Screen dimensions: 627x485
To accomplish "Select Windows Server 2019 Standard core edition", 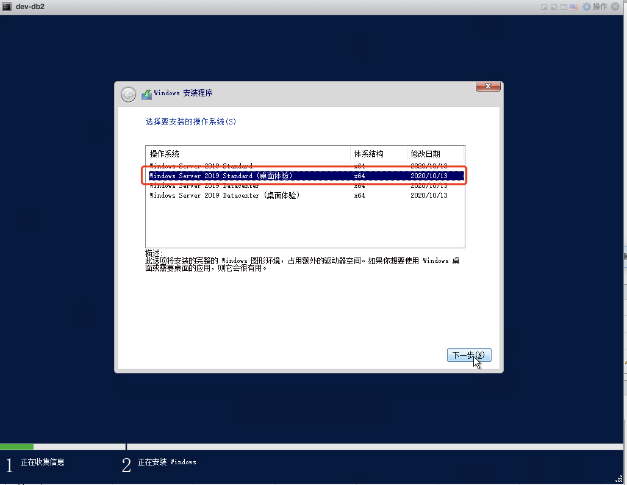I will click(201, 166).
